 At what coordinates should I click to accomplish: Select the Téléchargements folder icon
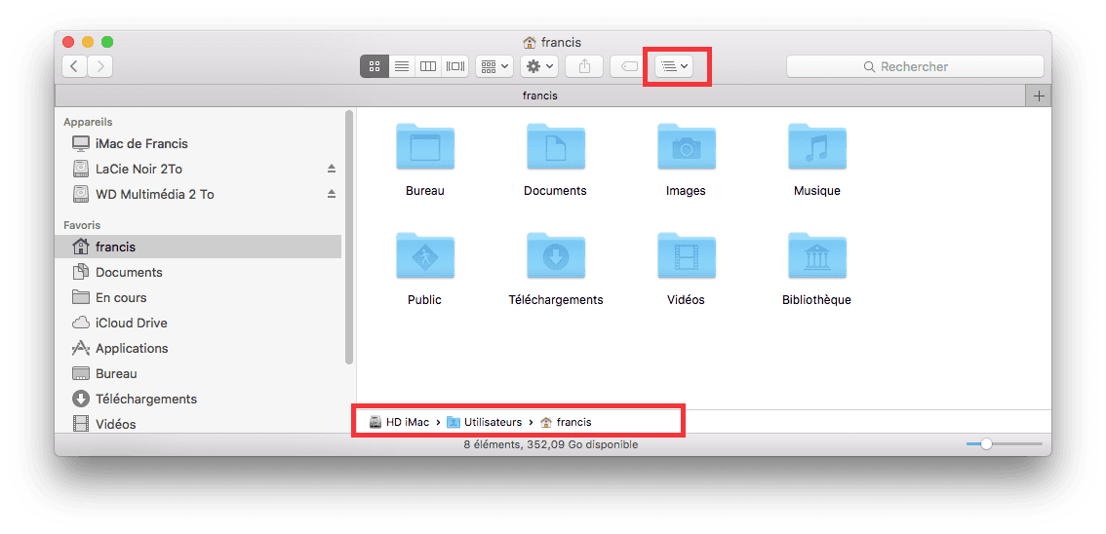[556, 255]
